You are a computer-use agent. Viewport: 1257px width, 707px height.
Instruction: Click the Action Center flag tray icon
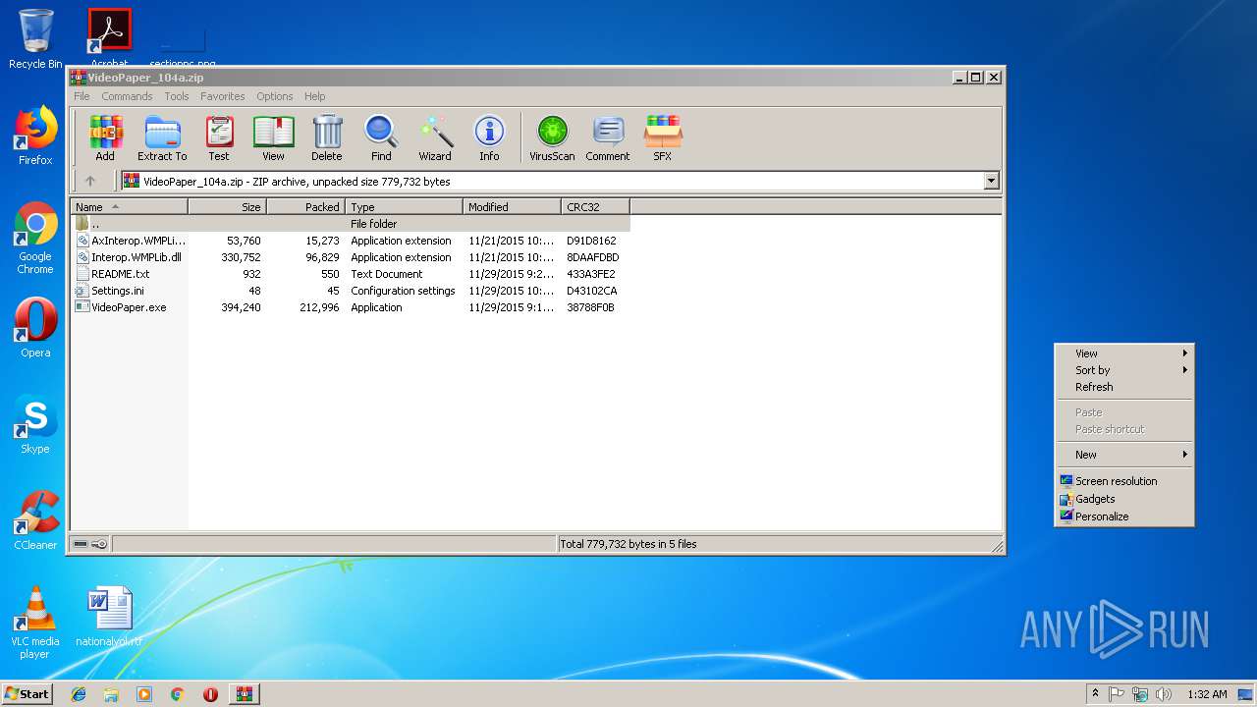[x=1118, y=694]
